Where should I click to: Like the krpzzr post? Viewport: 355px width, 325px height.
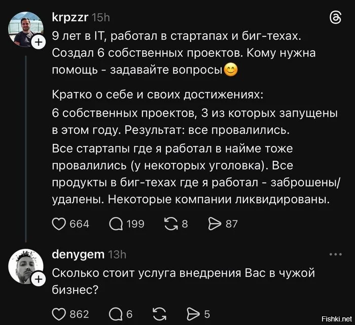pyautogui.click(x=60, y=224)
